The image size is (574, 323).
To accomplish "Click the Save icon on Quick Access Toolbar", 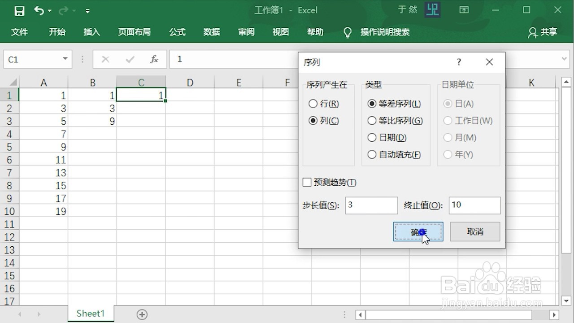I will pyautogui.click(x=19, y=10).
